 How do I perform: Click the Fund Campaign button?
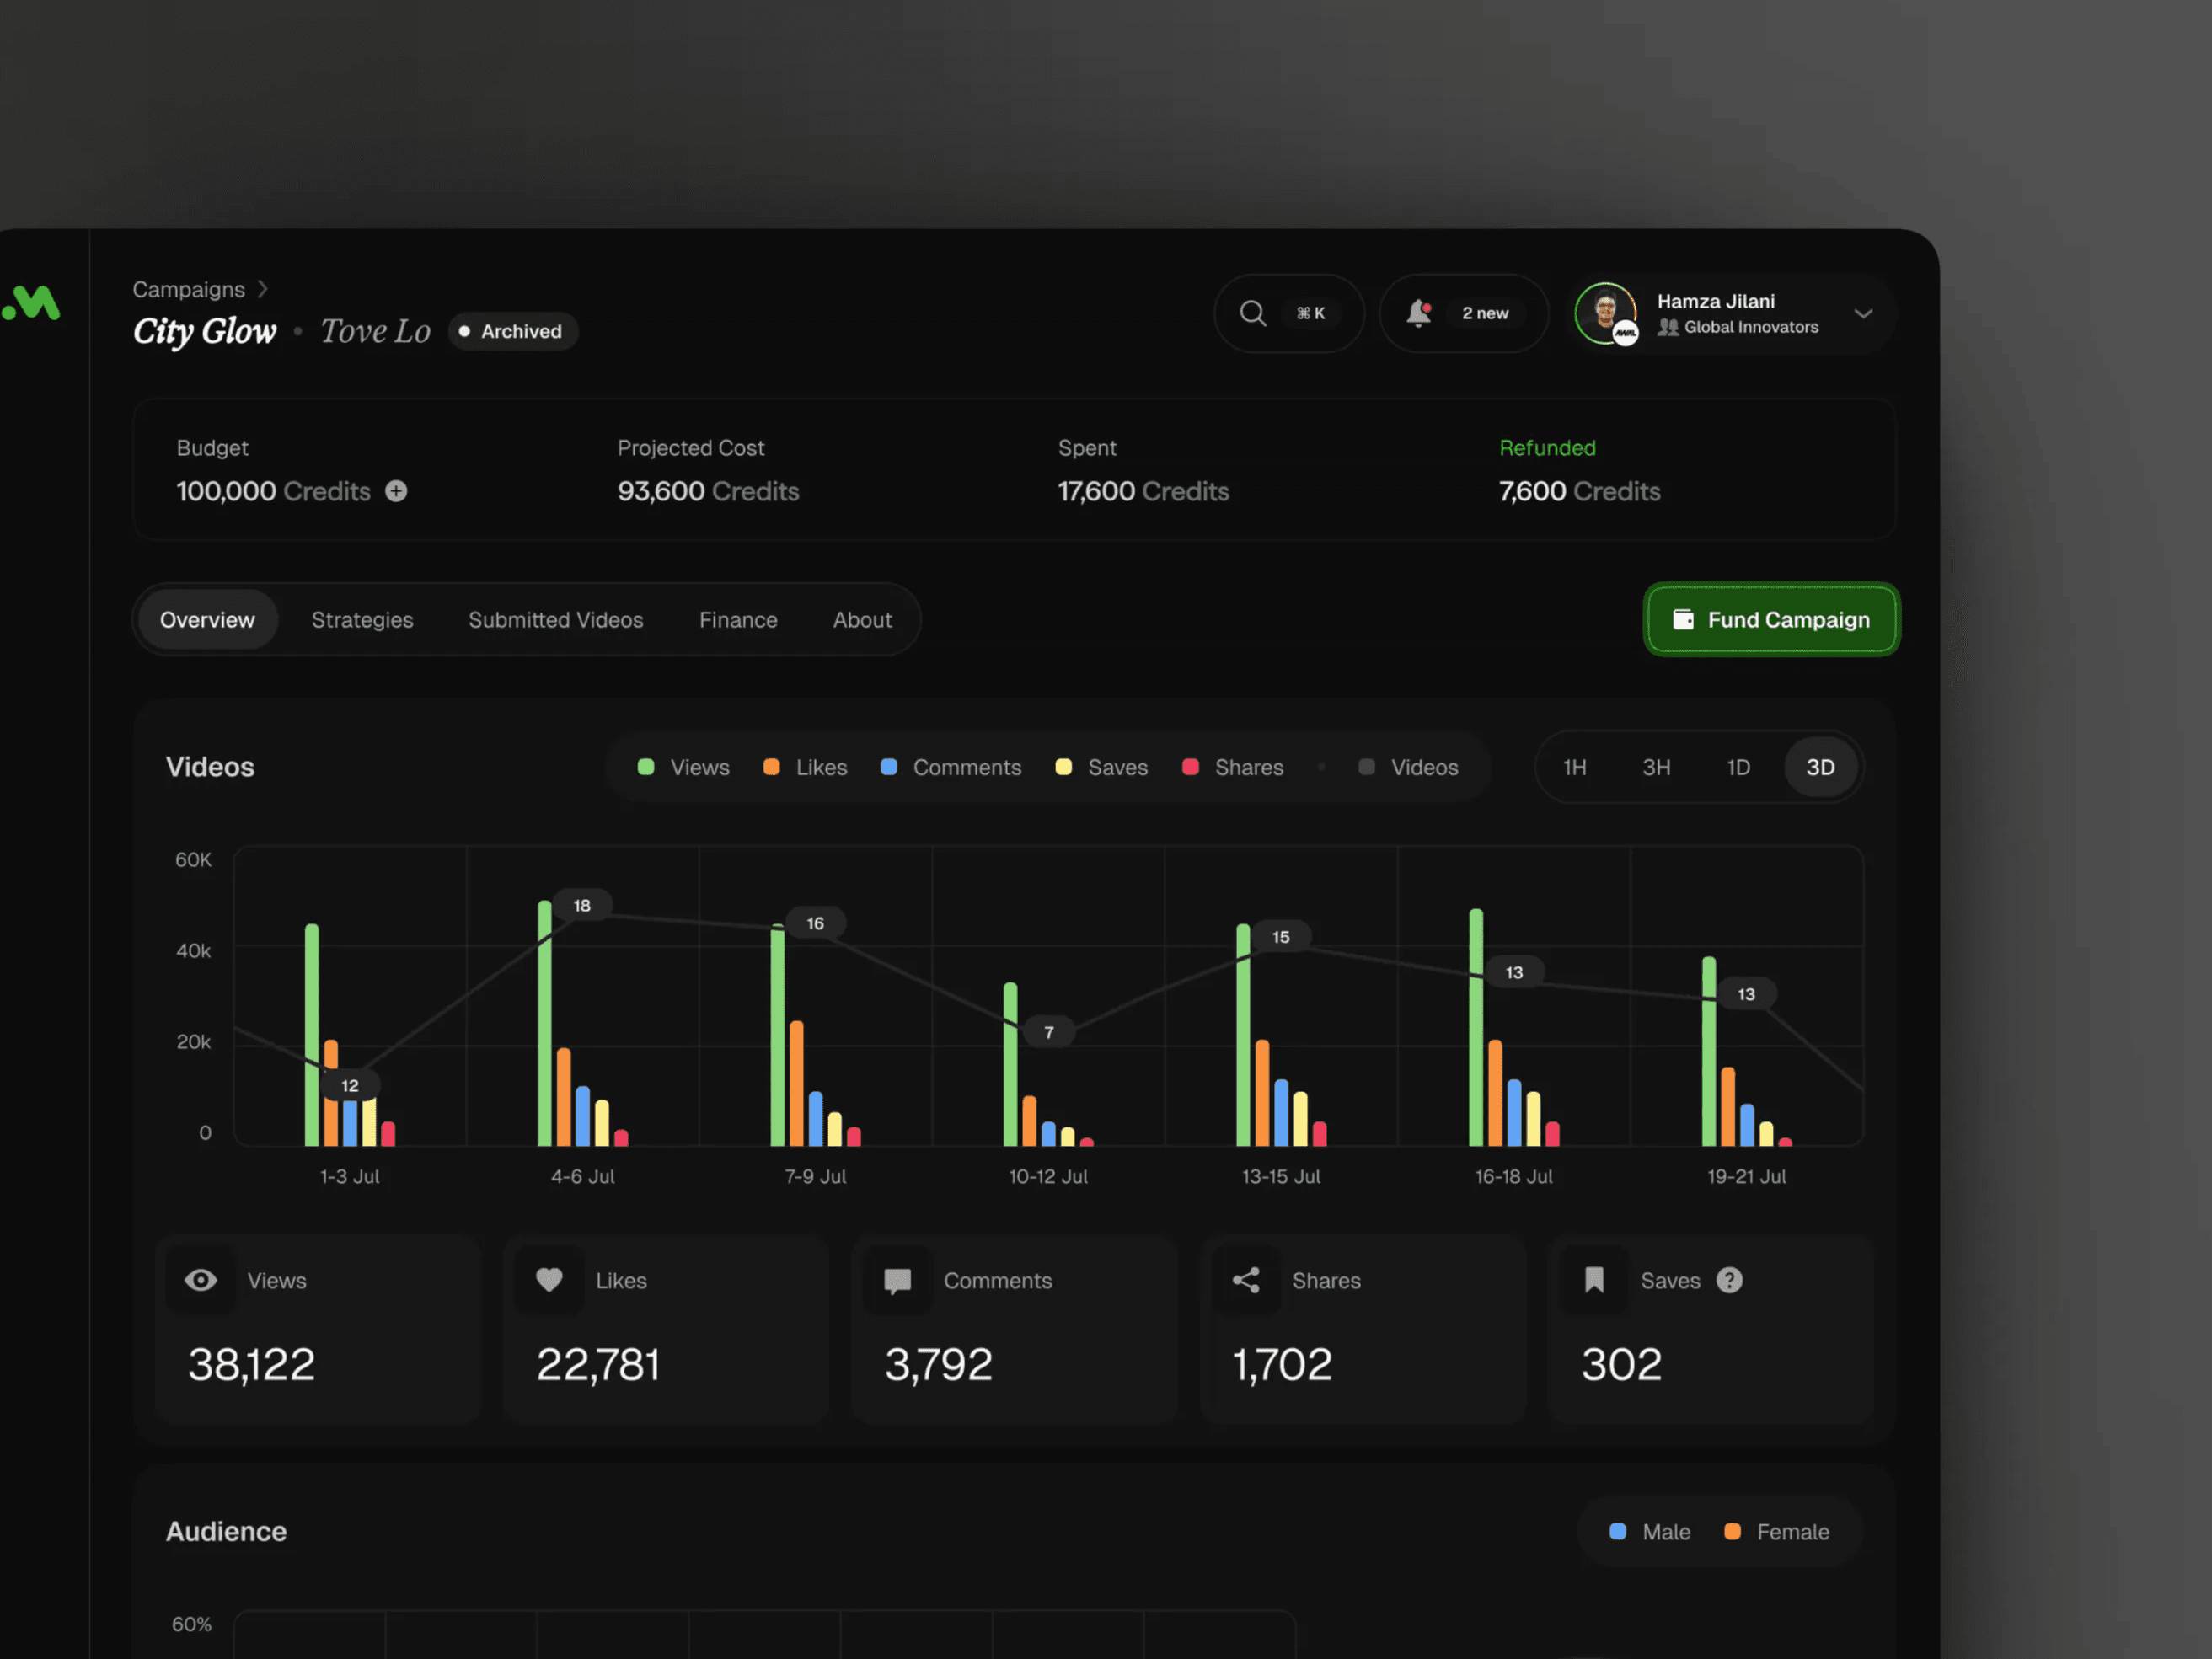point(1771,620)
